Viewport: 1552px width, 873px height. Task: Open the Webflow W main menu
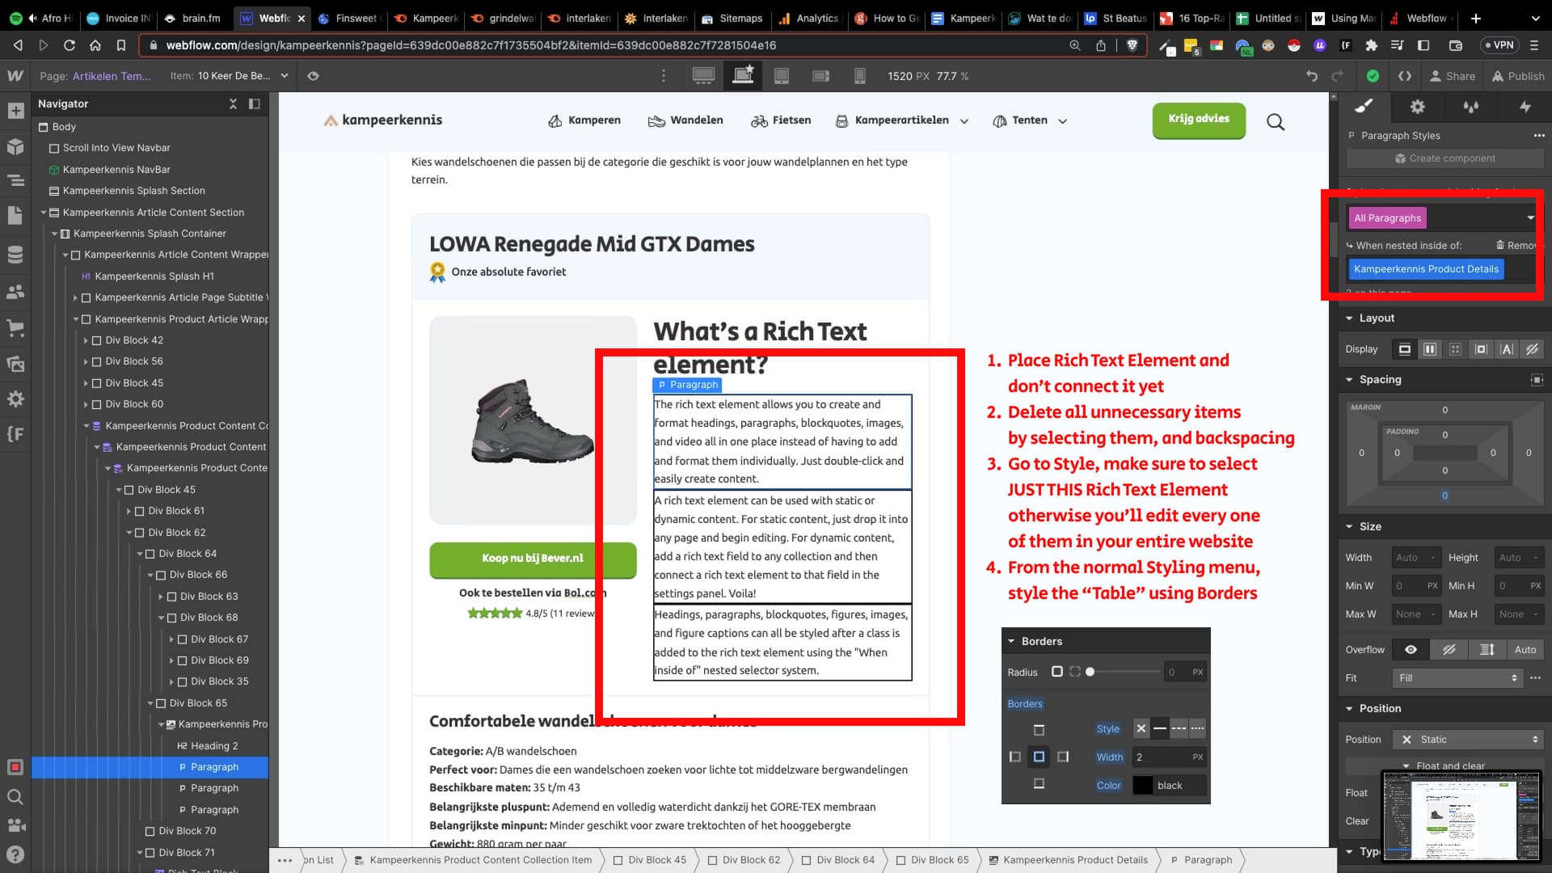pos(15,76)
